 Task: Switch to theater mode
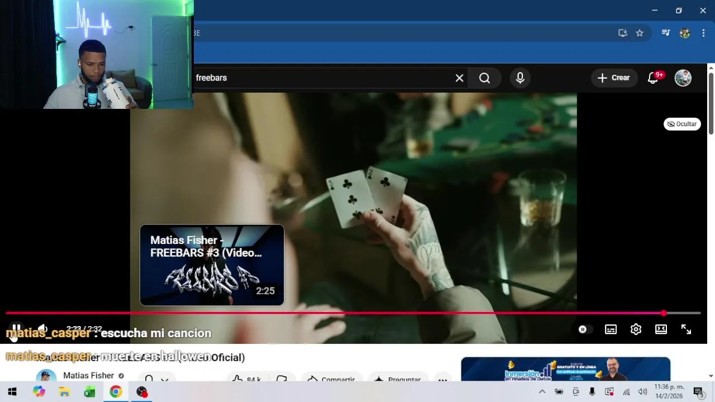point(661,329)
